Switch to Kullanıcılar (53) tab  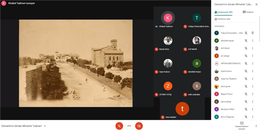click(x=224, y=12)
